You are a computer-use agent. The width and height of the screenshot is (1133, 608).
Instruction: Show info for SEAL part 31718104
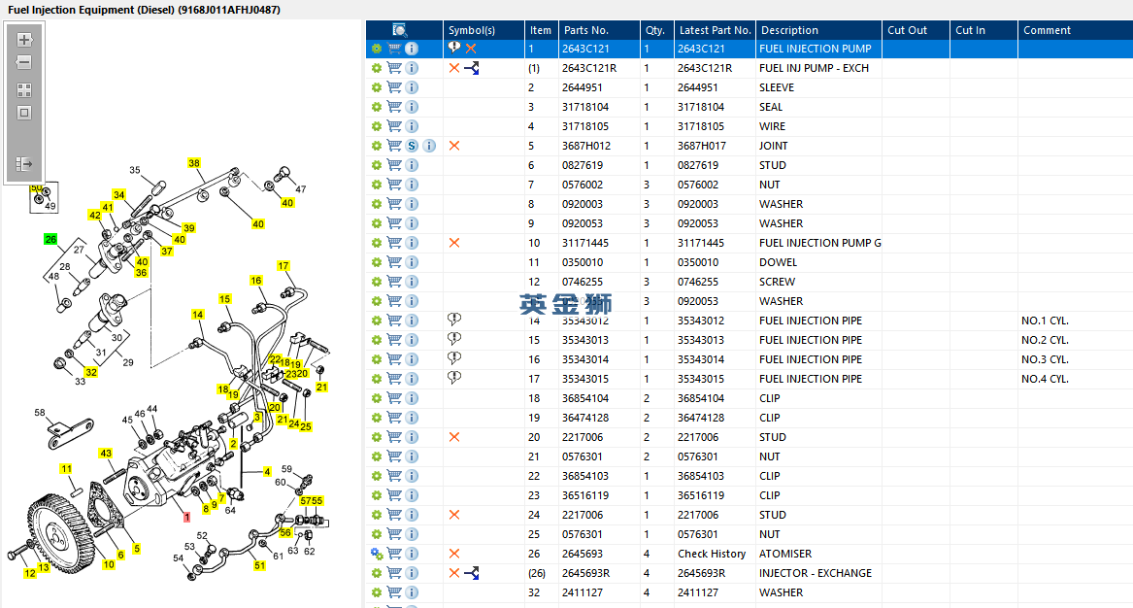tap(412, 107)
